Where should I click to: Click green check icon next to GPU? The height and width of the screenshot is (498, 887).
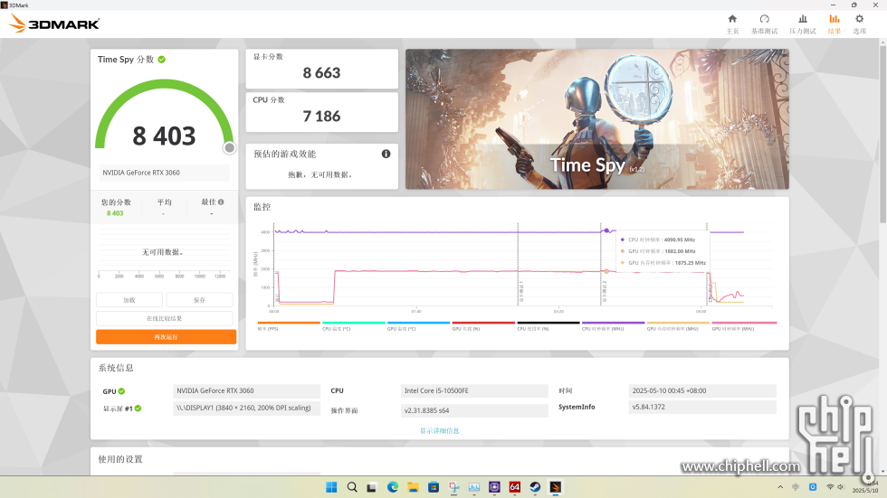[121, 390]
